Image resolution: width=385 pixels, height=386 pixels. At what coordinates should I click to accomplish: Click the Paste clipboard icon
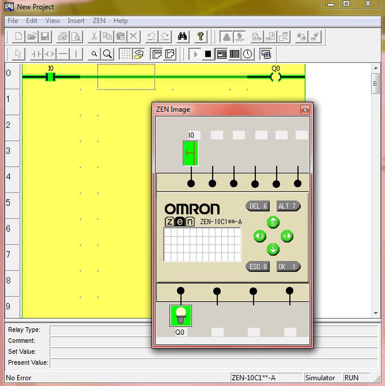[120, 37]
